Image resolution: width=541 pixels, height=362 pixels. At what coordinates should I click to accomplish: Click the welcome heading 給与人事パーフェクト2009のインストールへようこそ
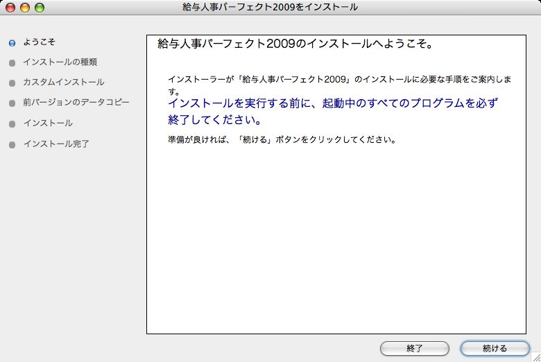[295, 44]
